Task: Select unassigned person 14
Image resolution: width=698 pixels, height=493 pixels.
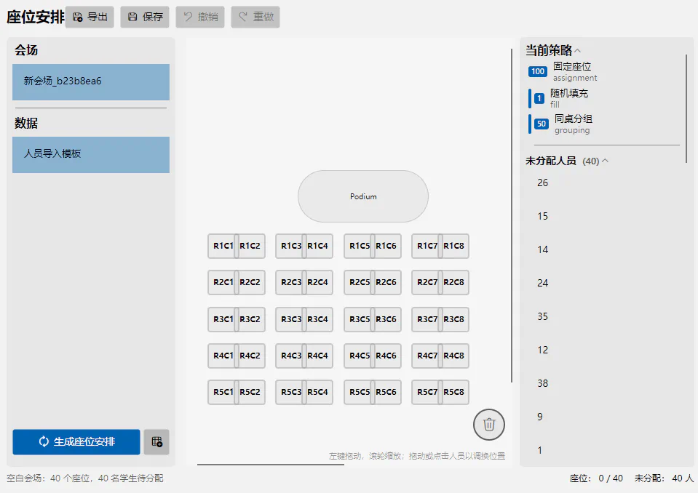Action: 542,249
